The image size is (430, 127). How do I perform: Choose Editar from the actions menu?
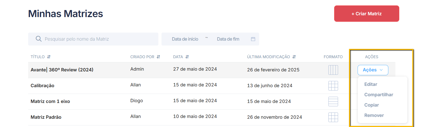[371, 84]
